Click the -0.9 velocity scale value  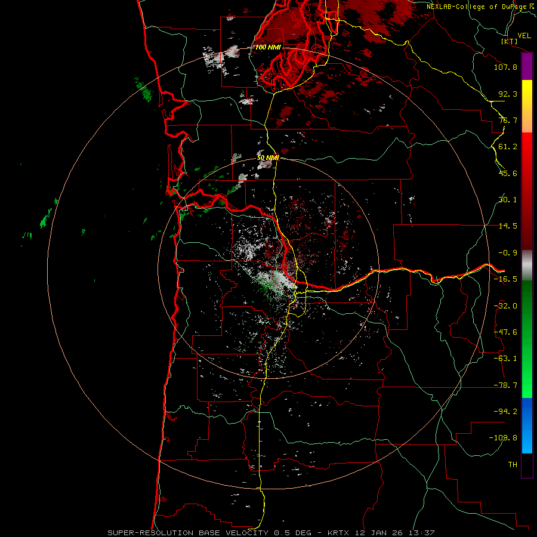pyautogui.click(x=508, y=253)
